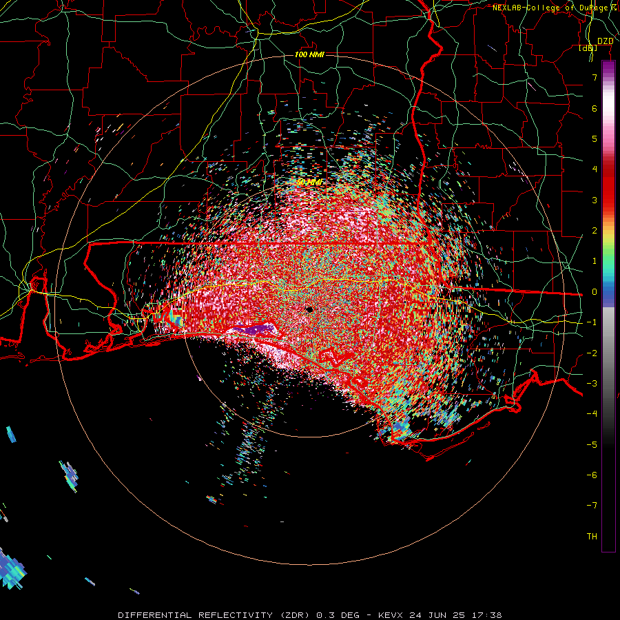Click the "-4" value on color scale
Image resolution: width=620 pixels, height=620 pixels.
coord(592,414)
